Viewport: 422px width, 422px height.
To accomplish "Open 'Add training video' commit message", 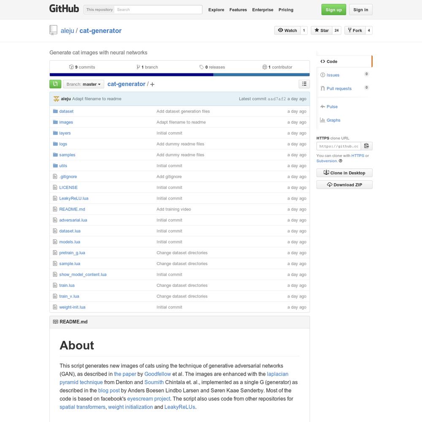I will (x=173, y=209).
